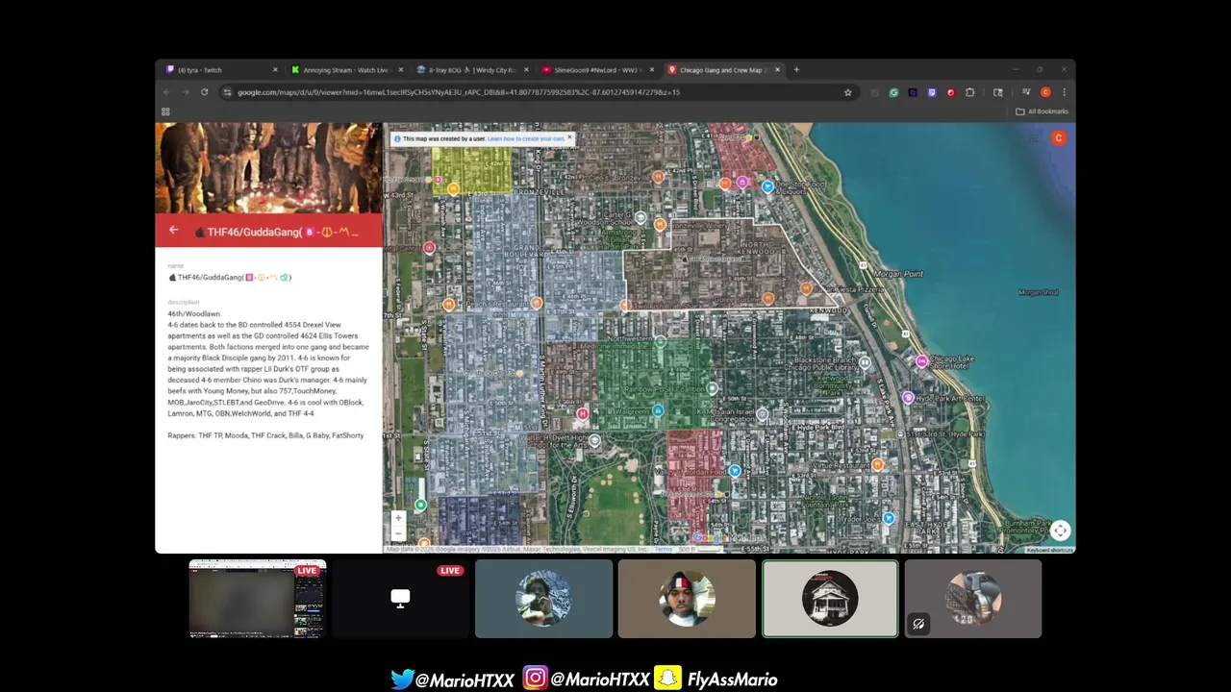Click the 'Rappers: THF TP, Mooda' line
Image resolution: width=1231 pixels, height=692 pixels.
265,435
